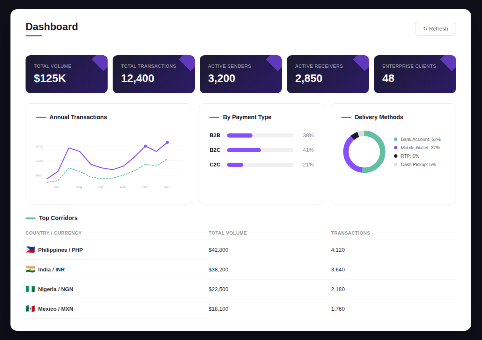Click the purple ribbon on Enterprise Clients card
Image resolution: width=482 pixels, height=340 pixels.
[x=448, y=63]
